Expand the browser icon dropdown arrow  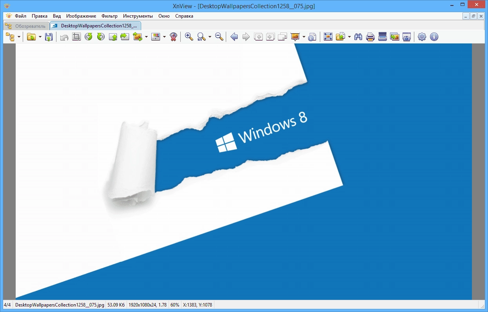(x=19, y=37)
